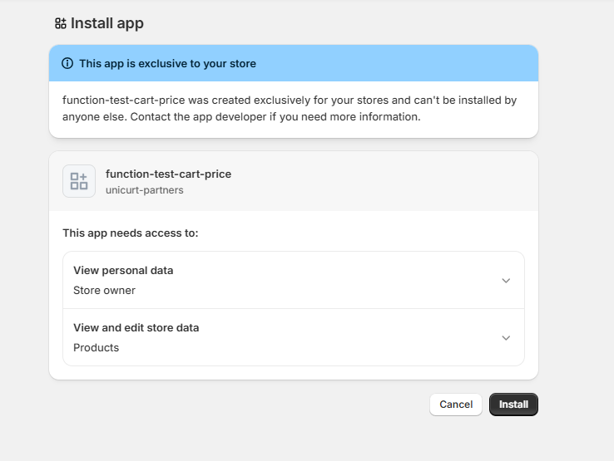Click the info icon in blue banner
The height and width of the screenshot is (461, 614).
click(67, 63)
